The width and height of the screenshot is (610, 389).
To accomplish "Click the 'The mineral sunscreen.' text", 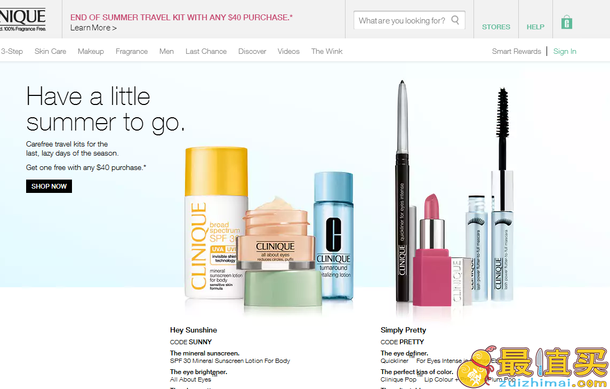I will (x=205, y=353).
